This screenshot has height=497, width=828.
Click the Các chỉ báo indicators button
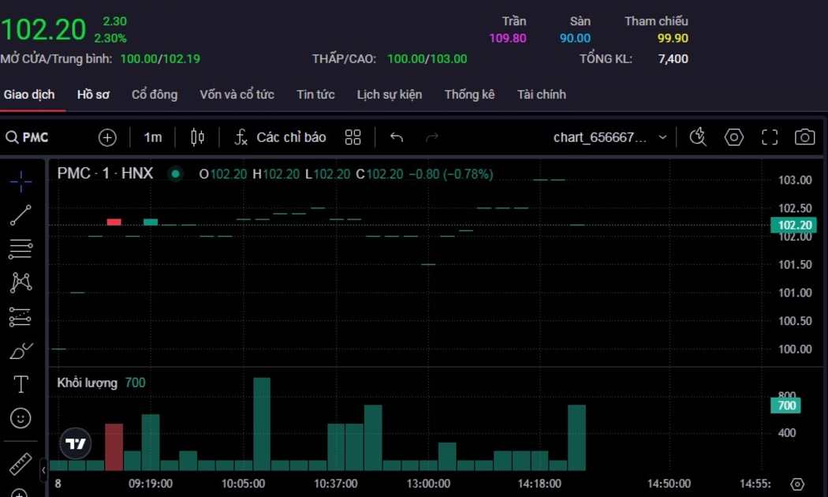pyautogui.click(x=281, y=137)
